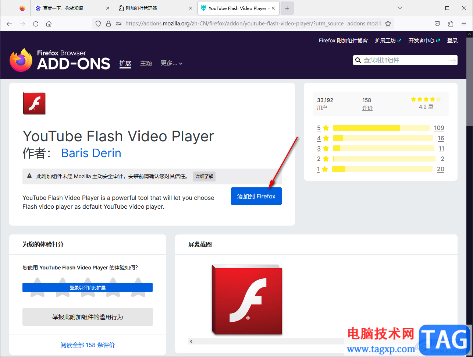Click the 4.2 星 rating stars
This screenshot has height=357, width=473.
click(426, 99)
